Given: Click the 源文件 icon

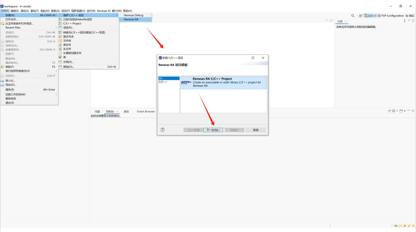Looking at the screenshot, I should click(x=60, y=45).
